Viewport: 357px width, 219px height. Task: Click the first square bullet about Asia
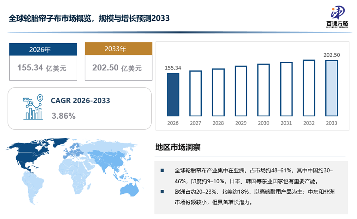click(162, 171)
